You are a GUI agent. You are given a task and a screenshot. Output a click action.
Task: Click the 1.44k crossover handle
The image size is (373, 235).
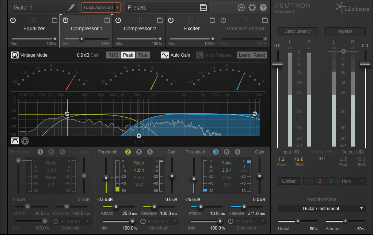coord(139,136)
